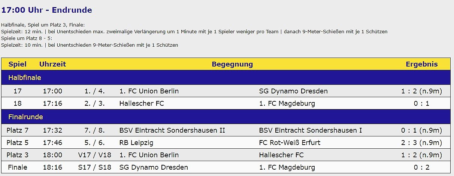The image size is (454, 176).
Task: Click the 'Spiel' column header
Action: tap(17, 64)
